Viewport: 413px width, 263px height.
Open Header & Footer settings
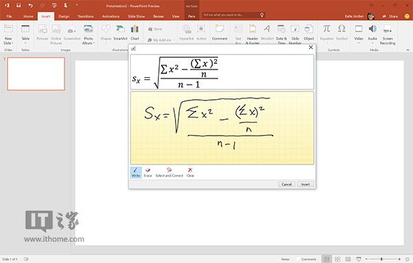253,34
